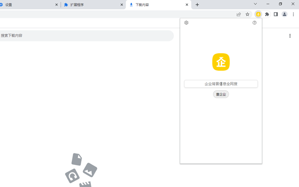Open the Extensions puzzle-piece menu
The height and width of the screenshot is (187, 299).
tap(267, 14)
